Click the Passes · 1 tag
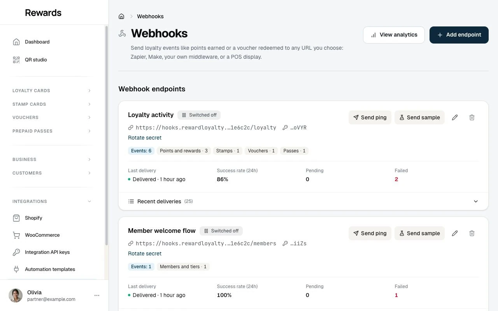The width and height of the screenshot is (498, 311). pyautogui.click(x=295, y=151)
